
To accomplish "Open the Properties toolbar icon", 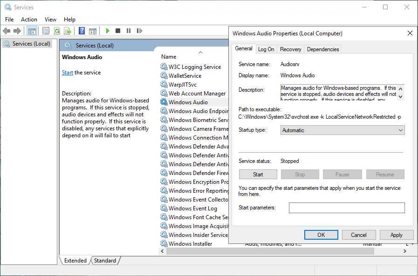I will pos(46,31).
